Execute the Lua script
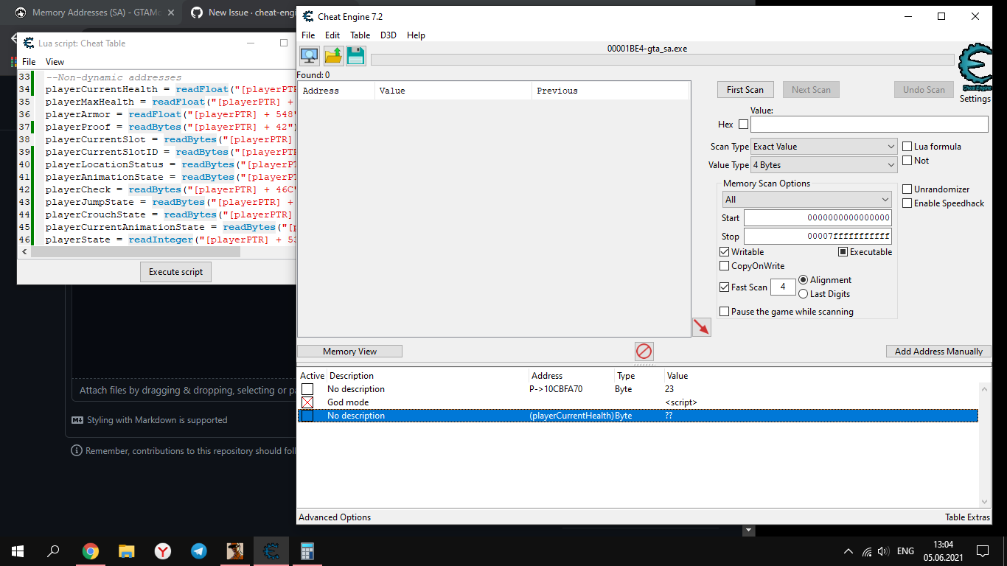 click(x=175, y=271)
